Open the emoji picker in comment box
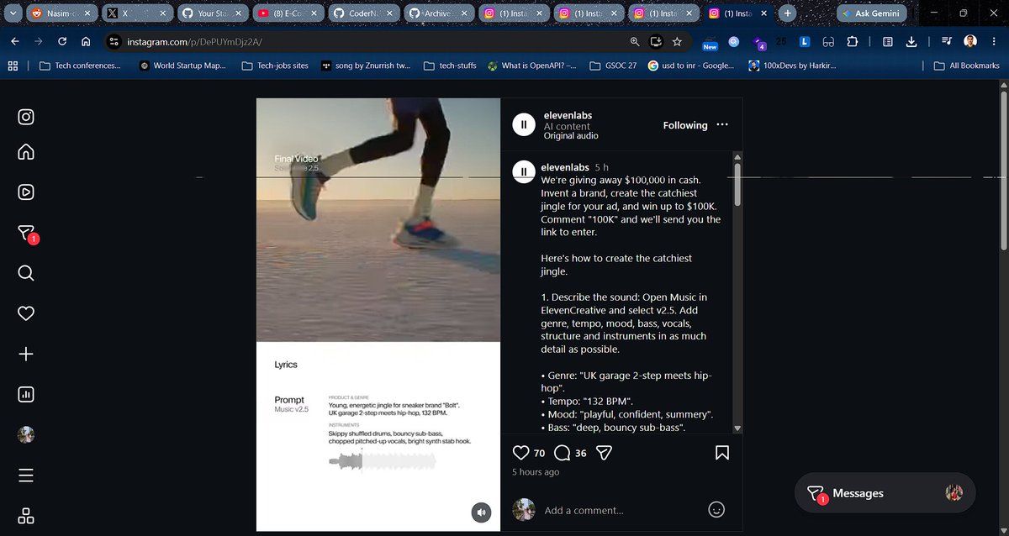The height and width of the screenshot is (536, 1009). [716, 509]
